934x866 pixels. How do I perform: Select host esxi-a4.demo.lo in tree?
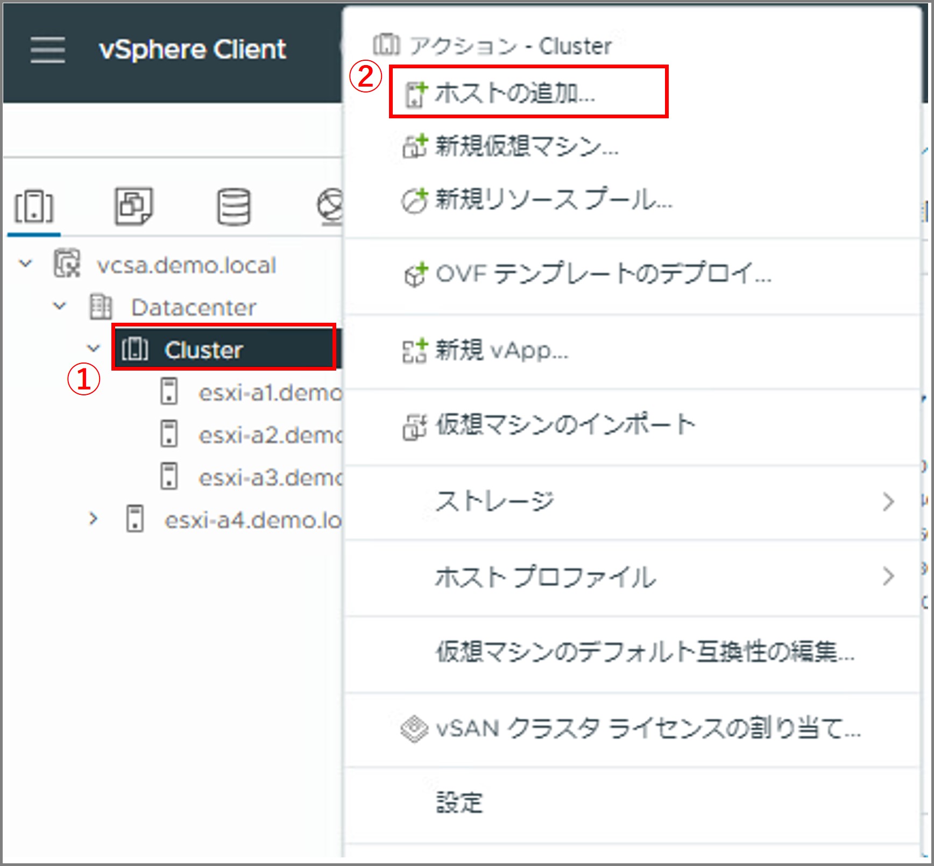tap(253, 520)
